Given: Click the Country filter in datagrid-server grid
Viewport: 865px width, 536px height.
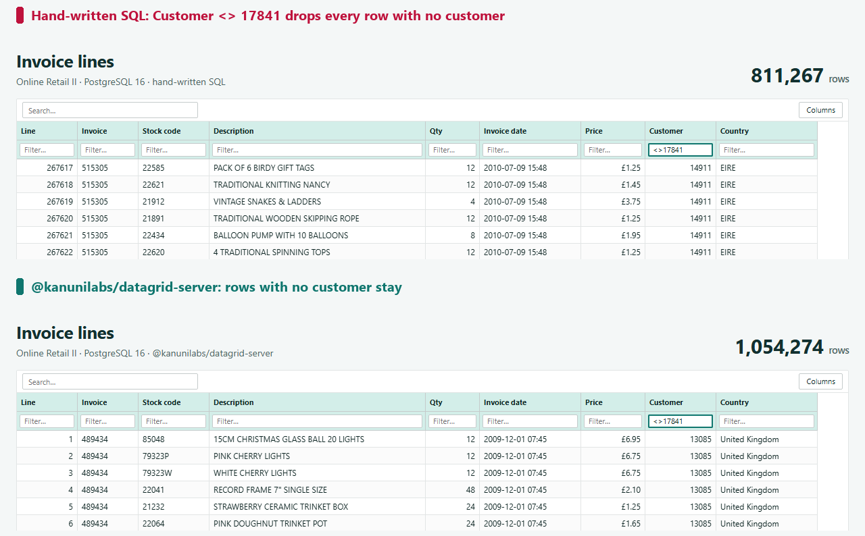Looking at the screenshot, I should pyautogui.click(x=766, y=421).
